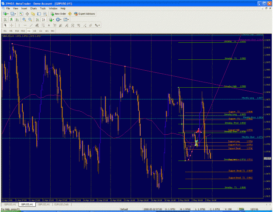The width and height of the screenshot is (273, 212).
Task: Select the Arrows objects icon
Action: [96, 25]
